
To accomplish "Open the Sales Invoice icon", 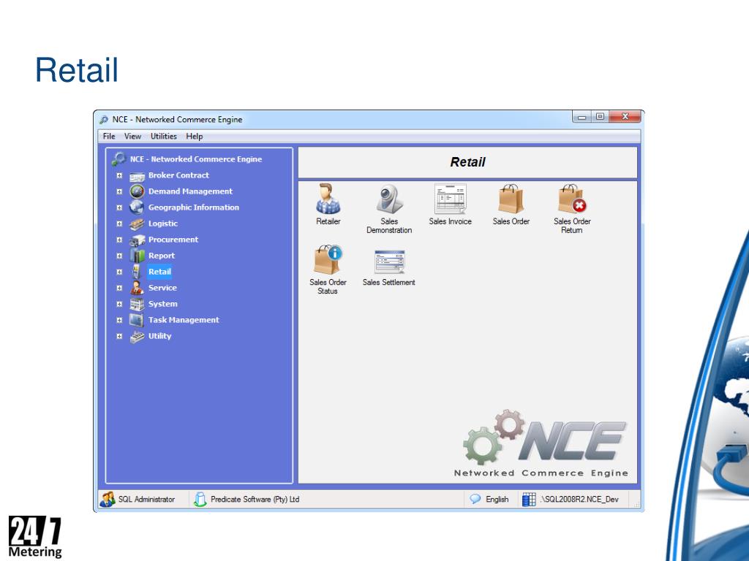I will tap(450, 199).
